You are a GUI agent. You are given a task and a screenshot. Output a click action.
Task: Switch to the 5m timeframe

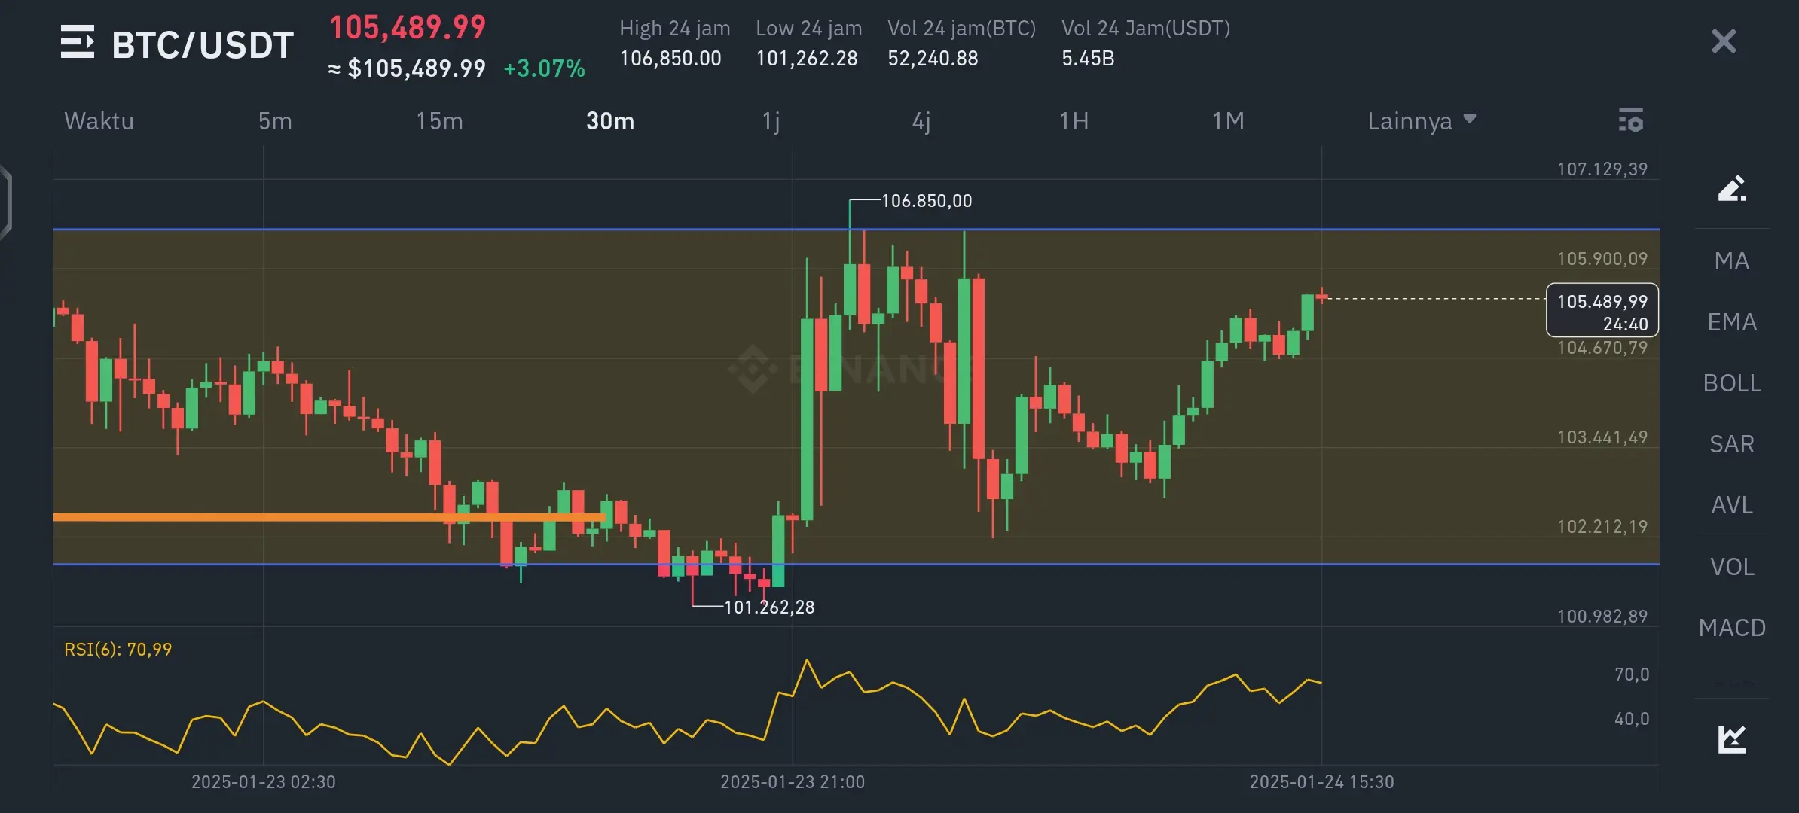tap(275, 121)
